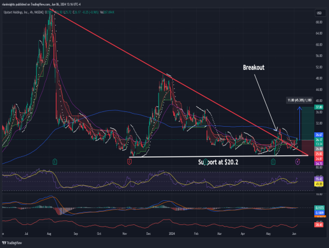Image resolution: width=329 pixels, height=248 pixels.
Task: Click the yellow 49.88 RSI average label
Action: 319,184
